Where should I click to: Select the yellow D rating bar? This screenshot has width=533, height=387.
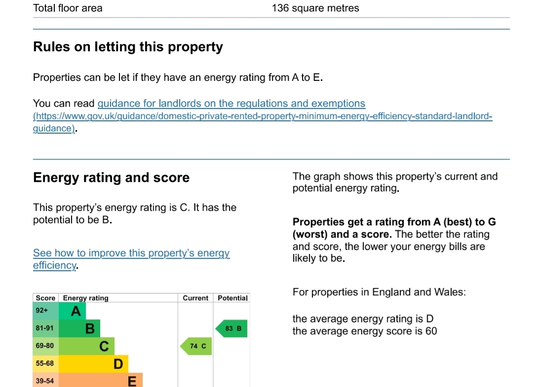pyautogui.click(x=94, y=364)
